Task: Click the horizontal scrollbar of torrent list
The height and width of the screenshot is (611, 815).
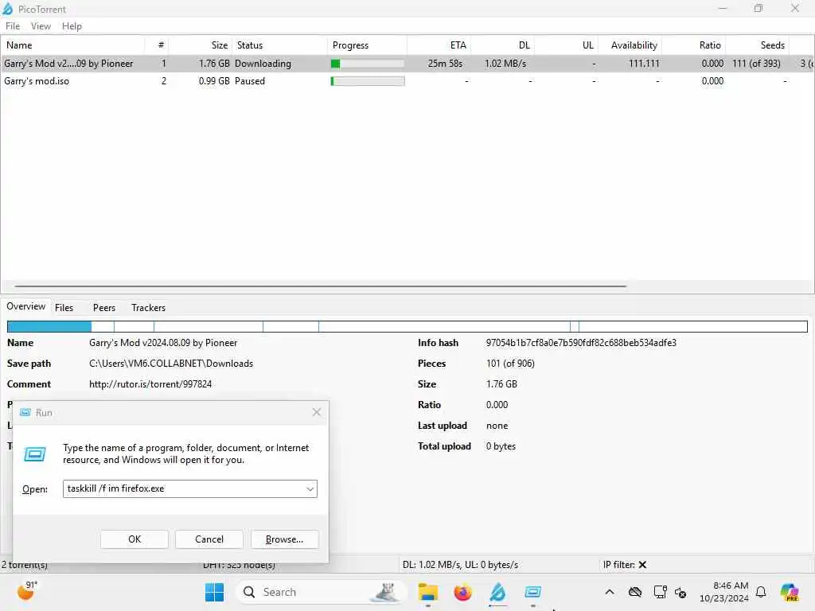Action: pyautogui.click(x=320, y=286)
